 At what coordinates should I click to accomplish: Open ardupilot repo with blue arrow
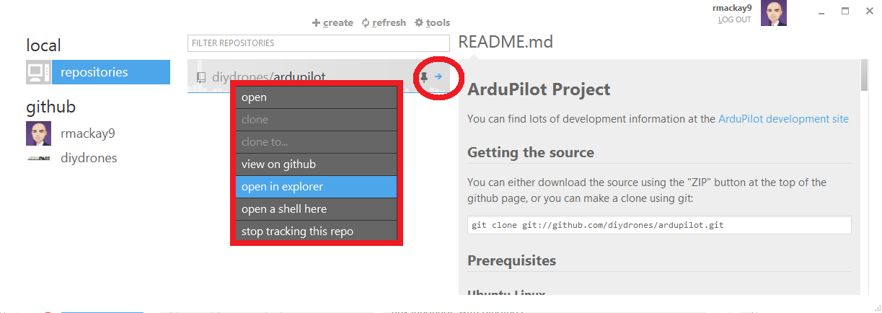click(x=438, y=76)
